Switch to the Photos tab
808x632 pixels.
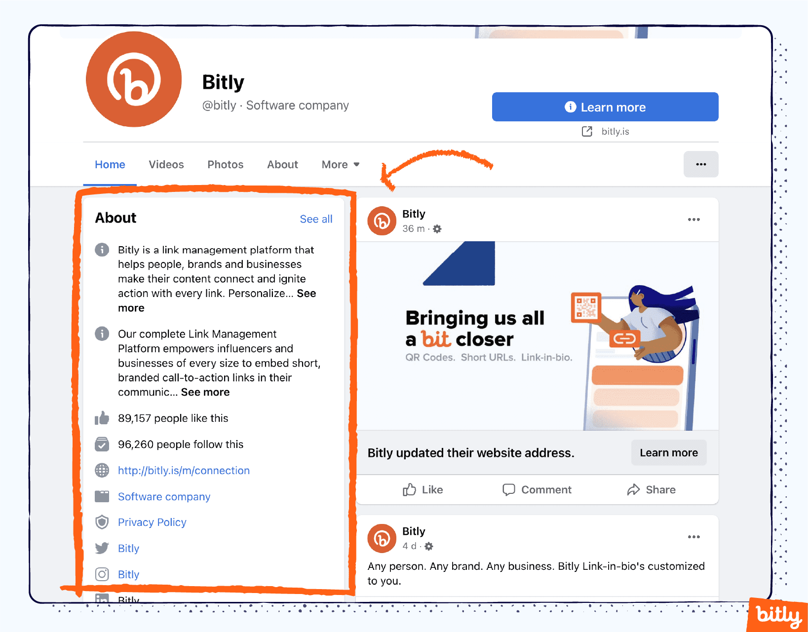click(x=225, y=164)
